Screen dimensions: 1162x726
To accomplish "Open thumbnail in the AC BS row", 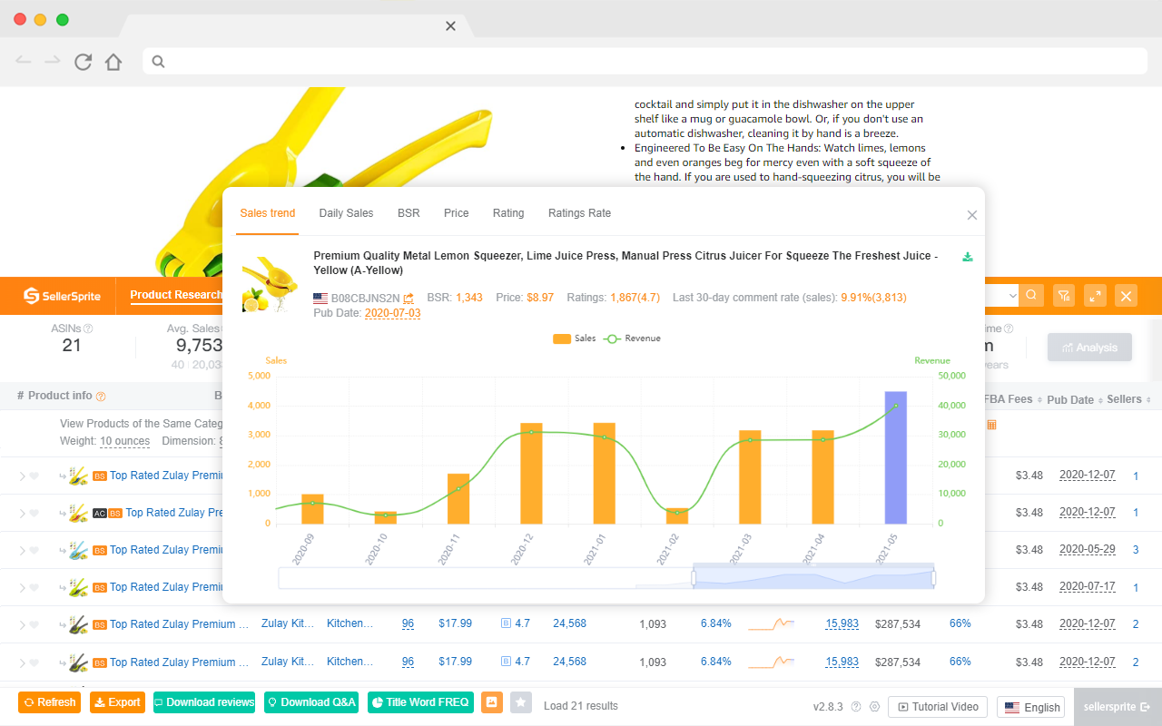I will [79, 513].
